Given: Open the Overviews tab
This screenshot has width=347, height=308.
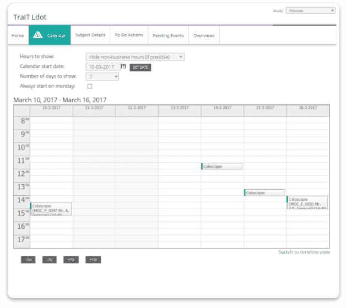Looking at the screenshot, I should pos(204,36).
